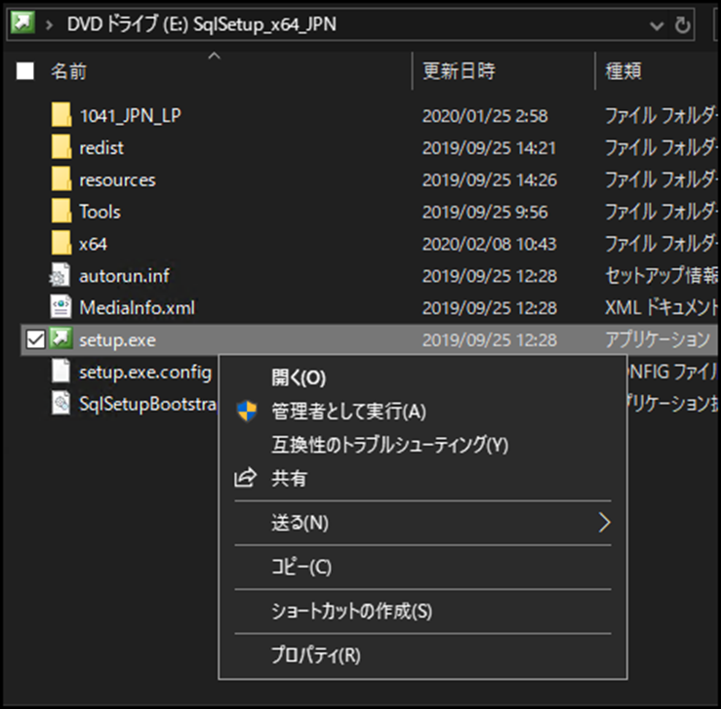Screen dimensions: 721x709
Task: Click date 2020/02/08 10:43
Action: (x=489, y=244)
